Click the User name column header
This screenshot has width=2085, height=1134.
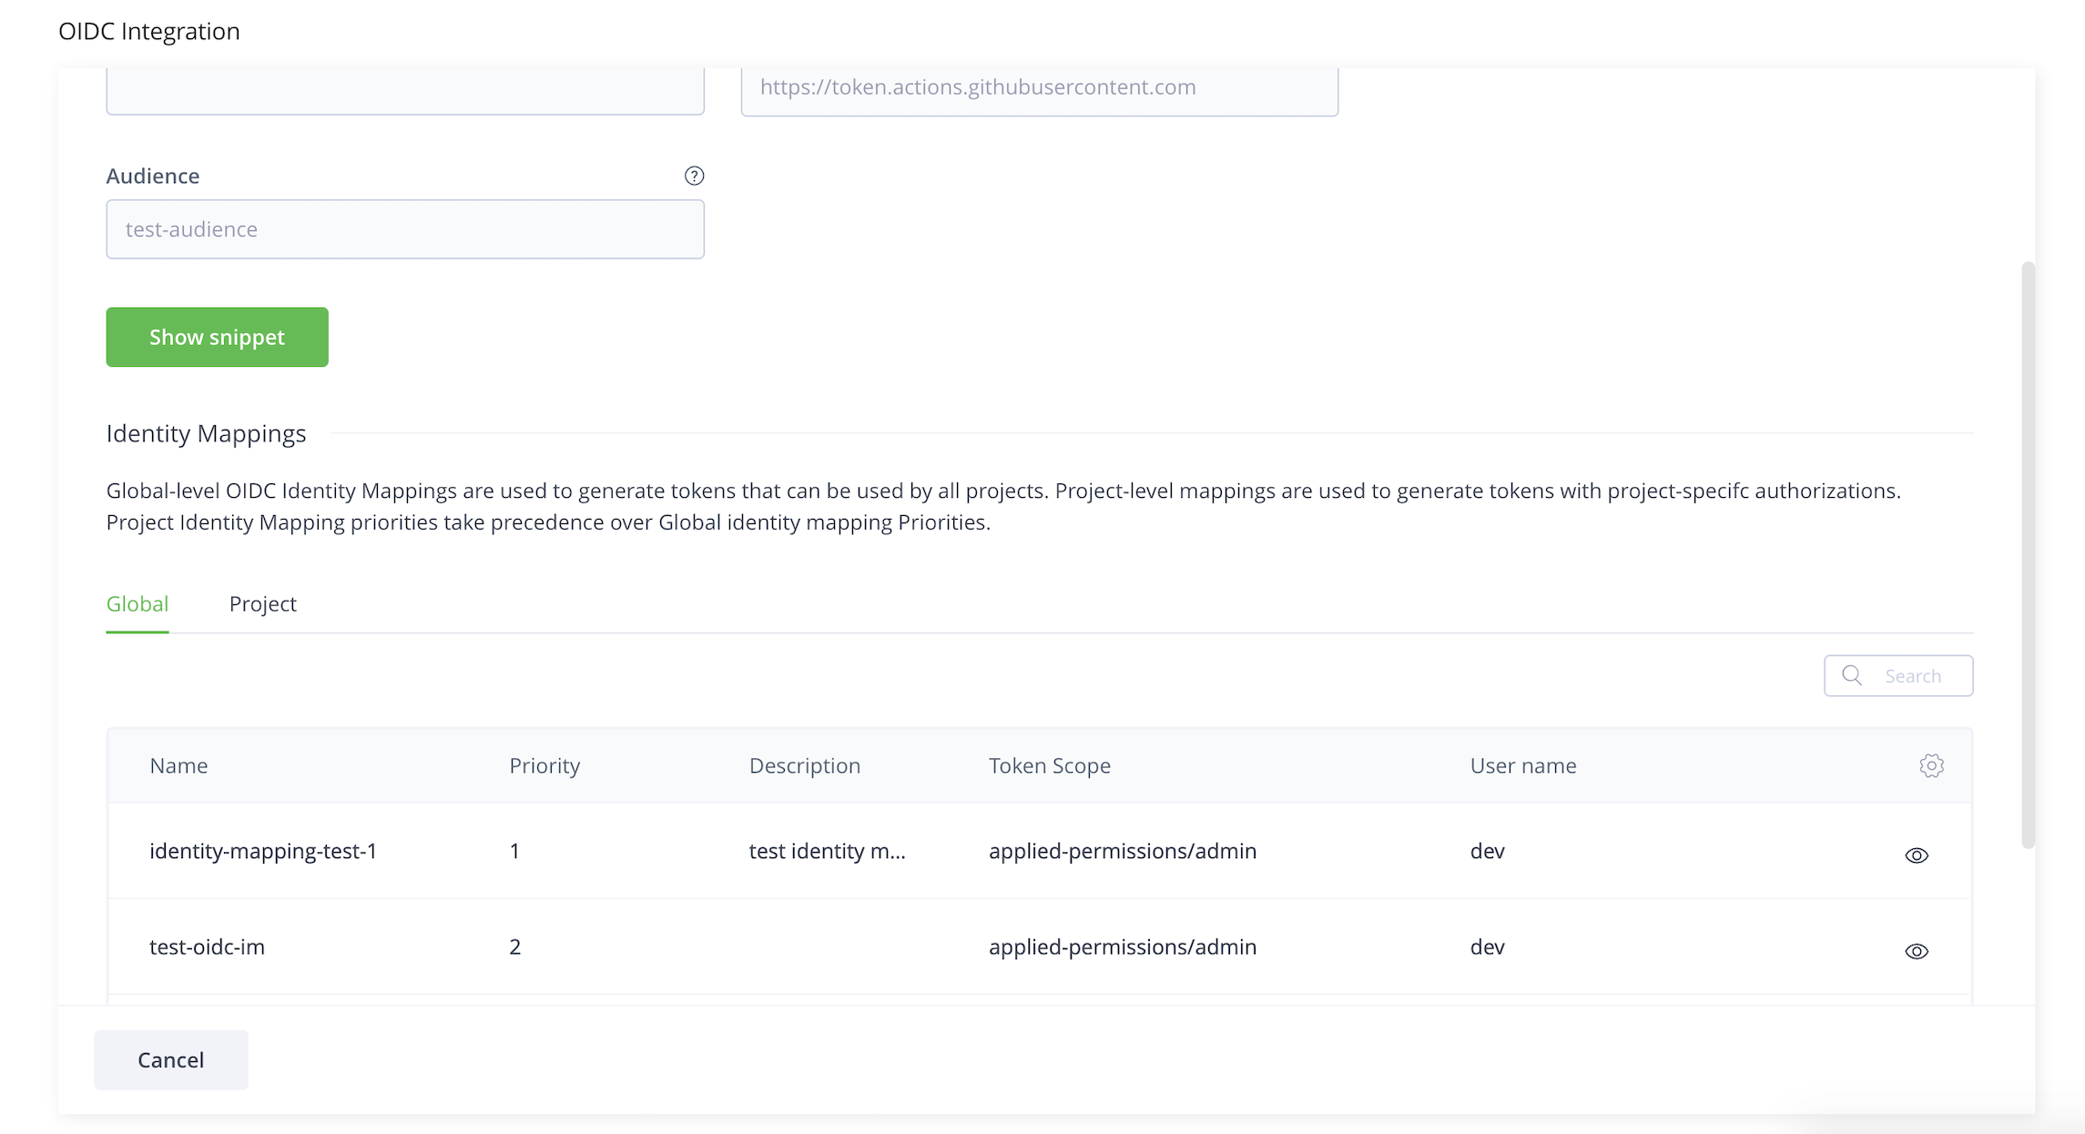coord(1522,765)
